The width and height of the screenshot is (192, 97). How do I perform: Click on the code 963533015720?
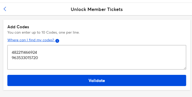(x=25, y=58)
